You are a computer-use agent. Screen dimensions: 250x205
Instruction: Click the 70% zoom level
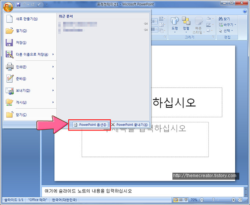coord(194,200)
